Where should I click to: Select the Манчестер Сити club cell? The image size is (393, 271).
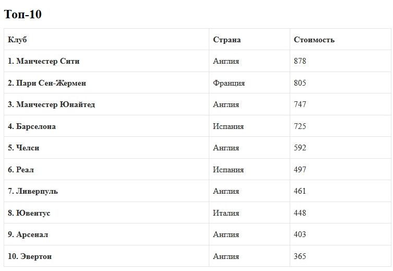(44, 61)
